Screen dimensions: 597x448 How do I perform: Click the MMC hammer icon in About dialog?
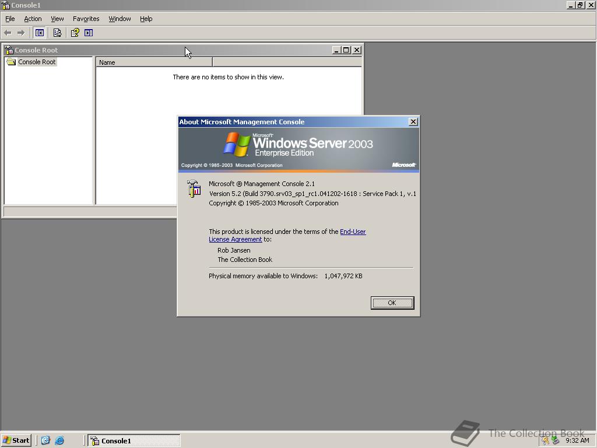pos(194,188)
